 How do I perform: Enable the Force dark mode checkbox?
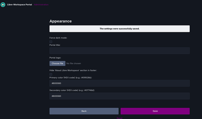coord(51,42)
